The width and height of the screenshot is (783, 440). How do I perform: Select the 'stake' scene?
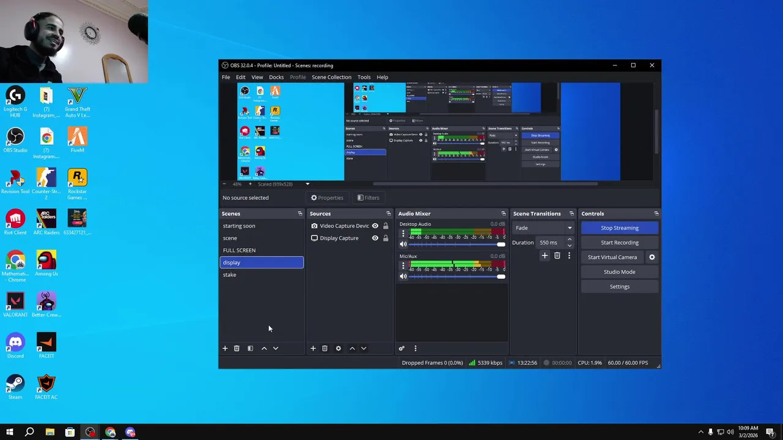coord(261,275)
